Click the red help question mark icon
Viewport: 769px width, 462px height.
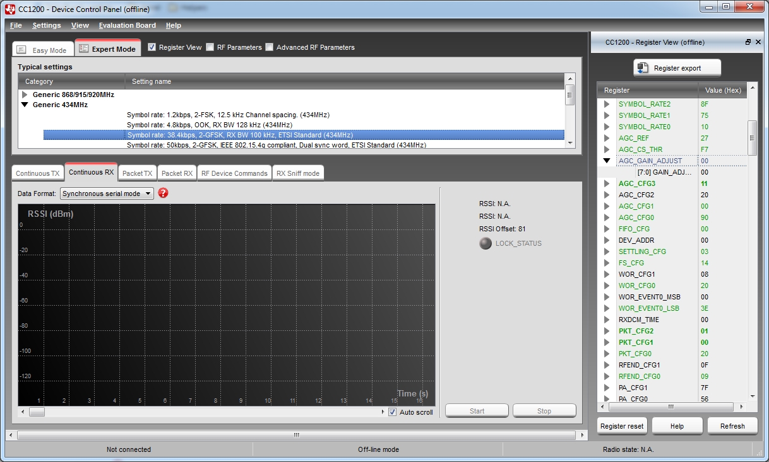click(x=163, y=193)
